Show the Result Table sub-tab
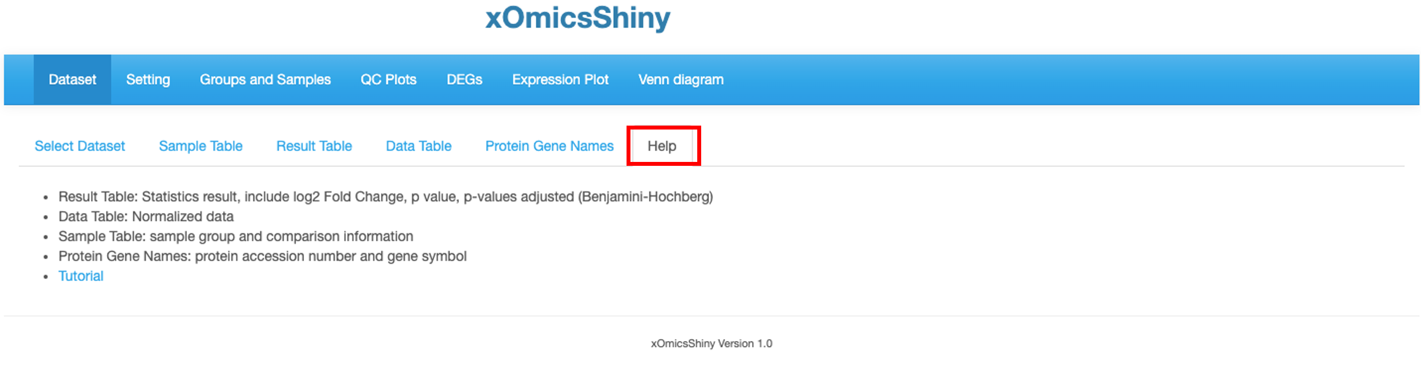This screenshot has height=367, width=1421. pyautogui.click(x=314, y=146)
